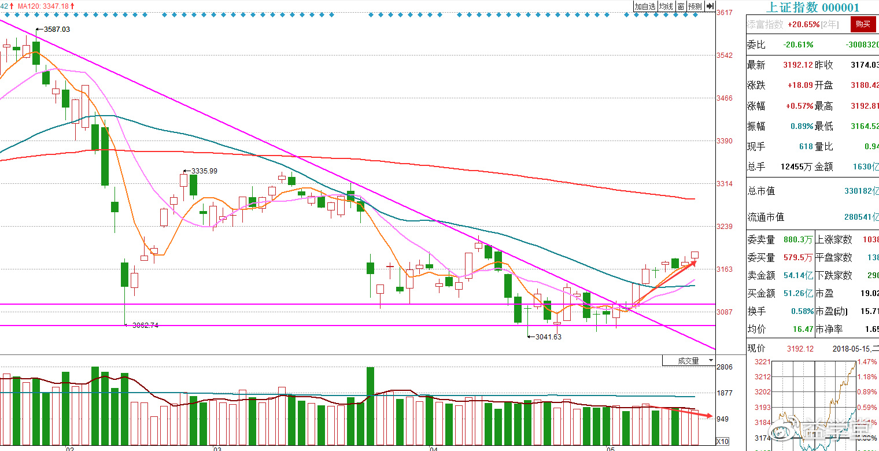Screen dimensions: 879x451
Task: Add stock via 加自选 watchlist button
Action: point(645,6)
